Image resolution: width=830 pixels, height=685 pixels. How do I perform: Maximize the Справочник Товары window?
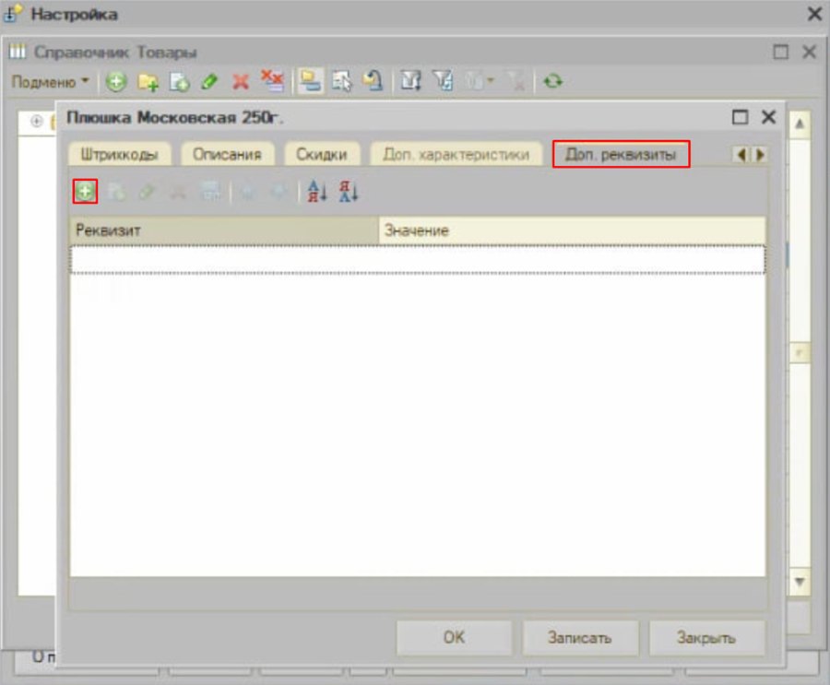click(781, 52)
